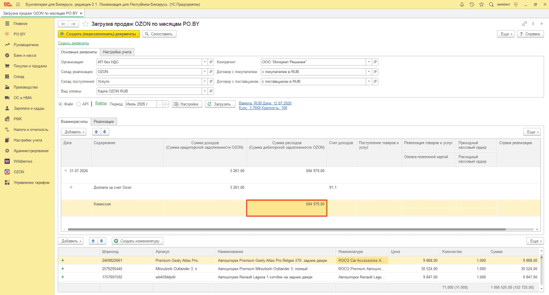Open Организация dropdown list
The height and width of the screenshot is (295, 549).
pyautogui.click(x=204, y=62)
